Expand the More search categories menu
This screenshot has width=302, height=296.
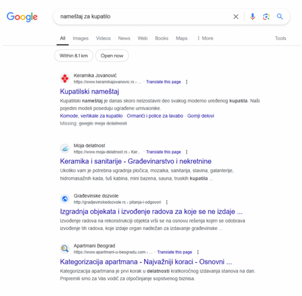(x=205, y=38)
